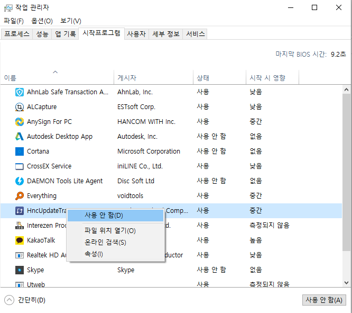
Task: Click the KakaoTalk yellow icon
Action: pyautogui.click(x=20, y=240)
